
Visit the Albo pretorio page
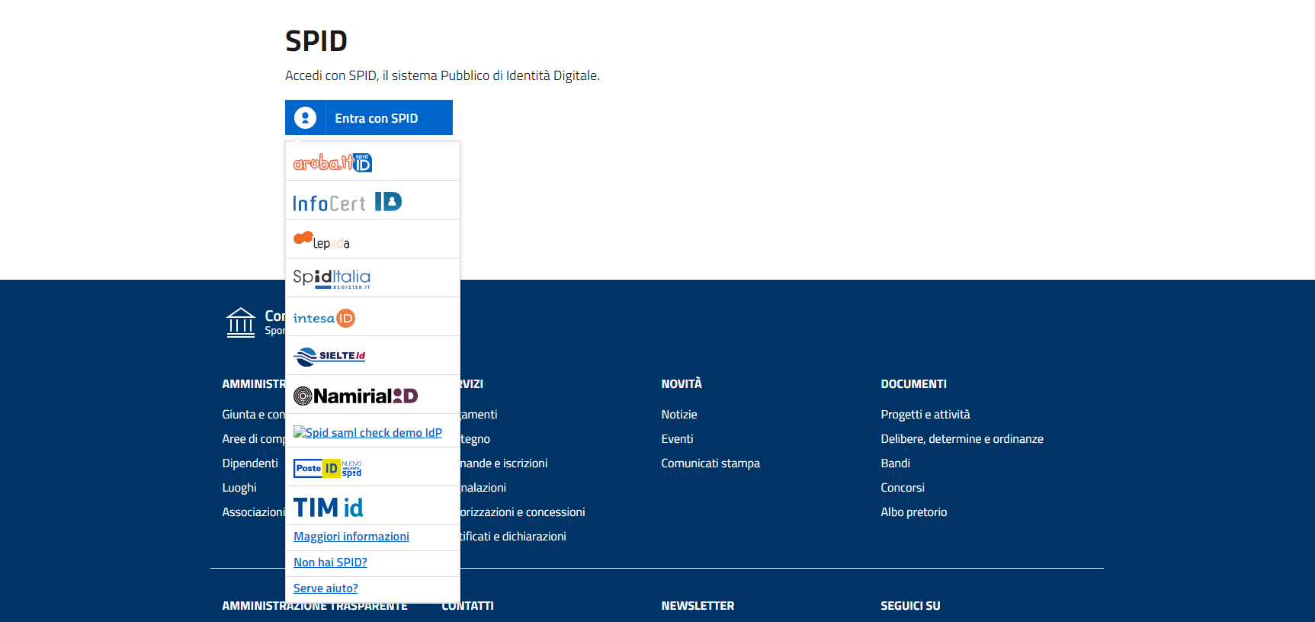click(x=914, y=512)
